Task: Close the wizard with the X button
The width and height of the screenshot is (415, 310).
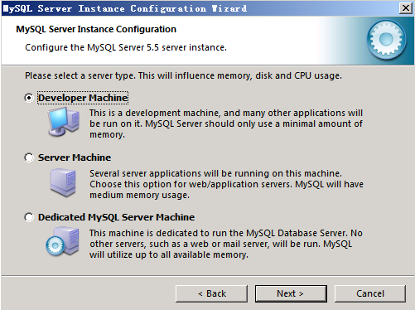Action: click(x=406, y=8)
